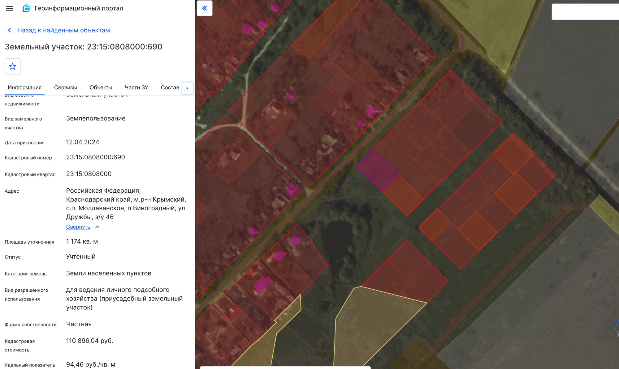
Task: Switch to the Части ЗУ tab
Action: point(136,87)
